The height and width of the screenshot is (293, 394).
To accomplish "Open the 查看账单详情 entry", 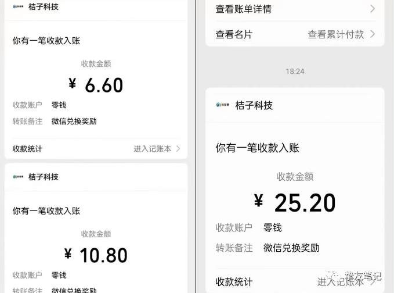I will [243, 9].
